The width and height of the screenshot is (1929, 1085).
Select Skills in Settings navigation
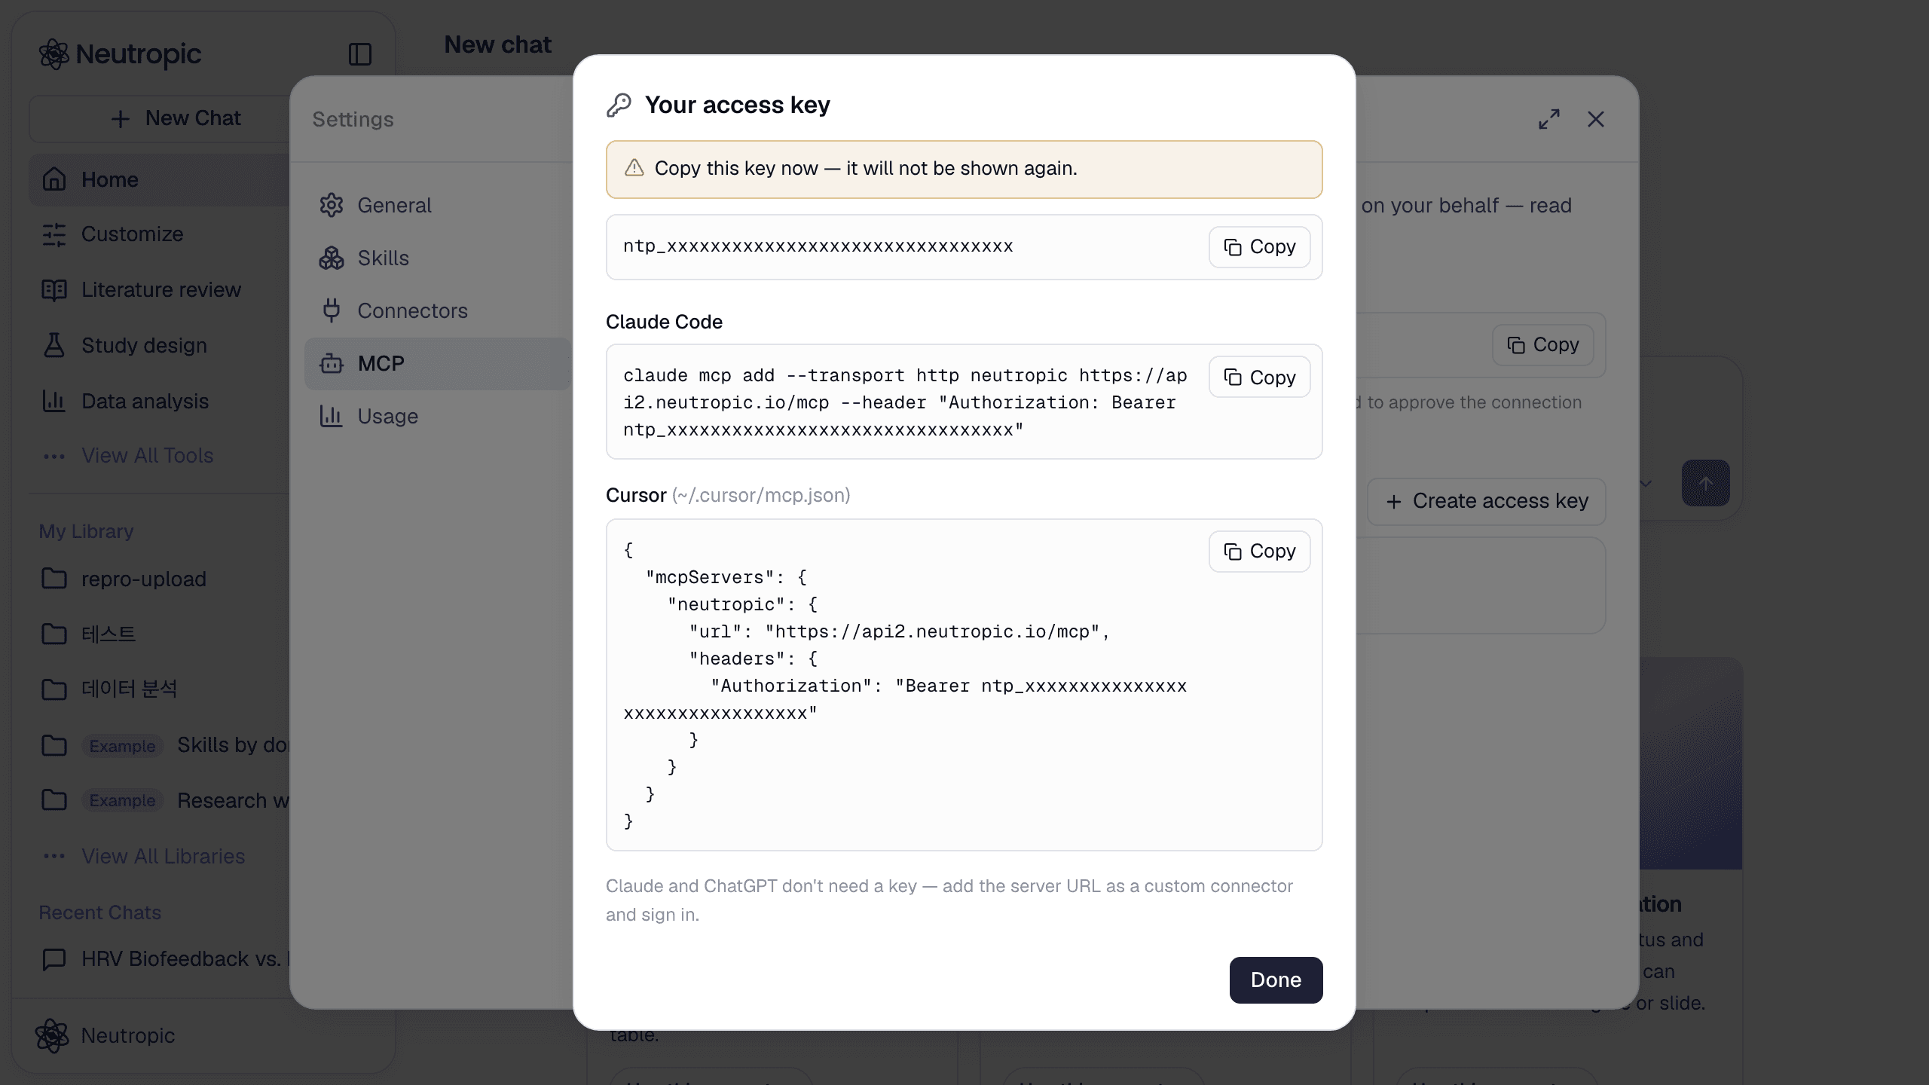[437, 258]
